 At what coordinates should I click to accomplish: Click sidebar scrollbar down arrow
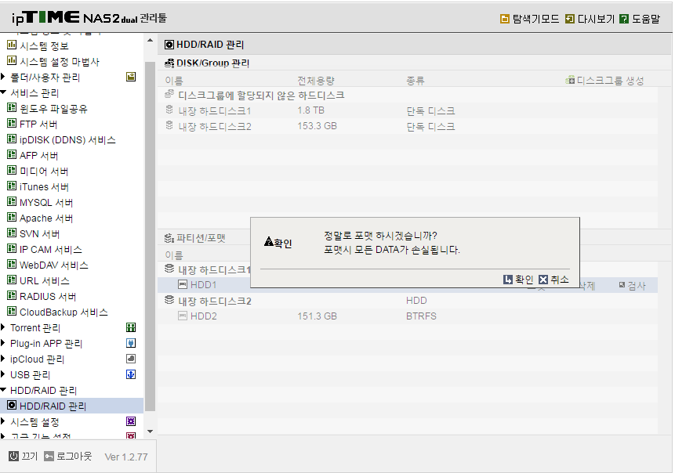(x=150, y=431)
